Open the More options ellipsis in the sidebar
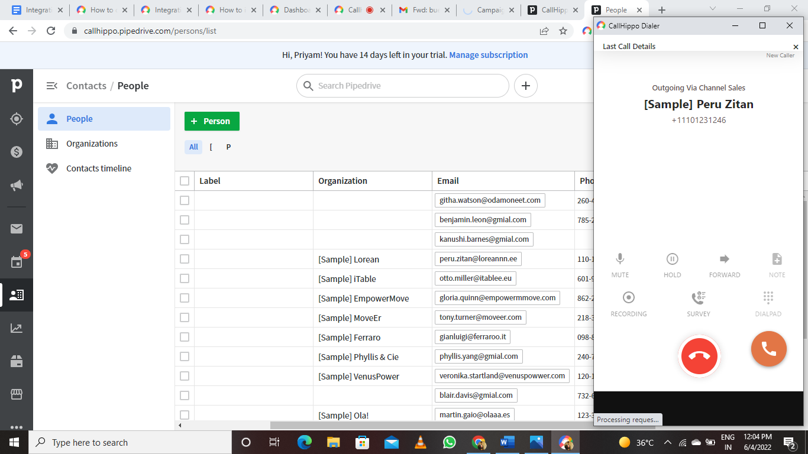This screenshot has height=454, width=808. (17, 427)
